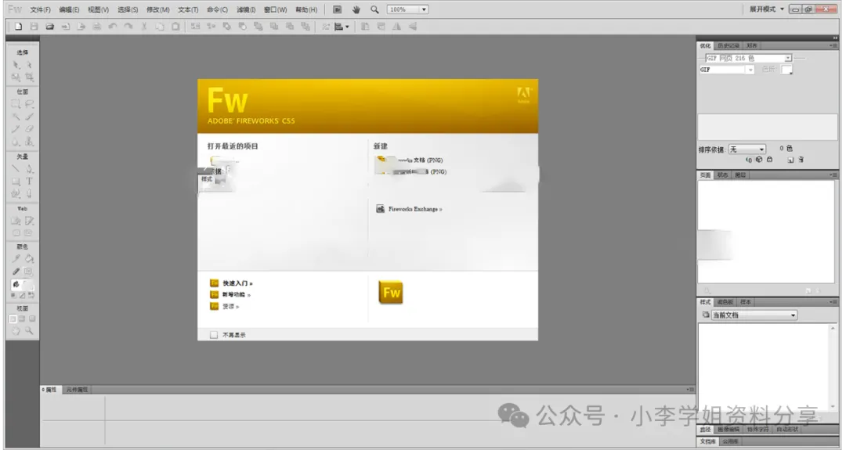Screen dimensions: 846x450
Task: Click the fill color swatch in tools
Action: (x=28, y=284)
